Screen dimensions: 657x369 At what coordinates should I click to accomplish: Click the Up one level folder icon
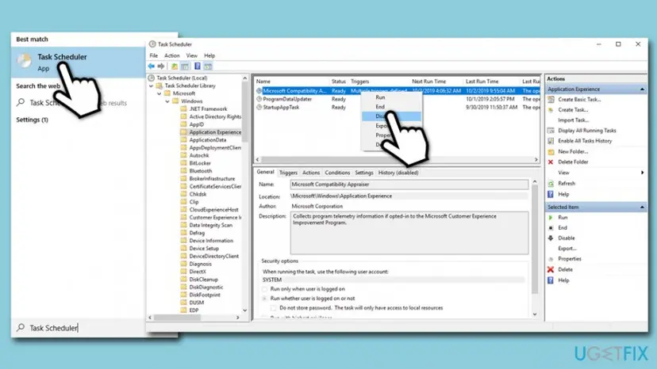(x=175, y=66)
